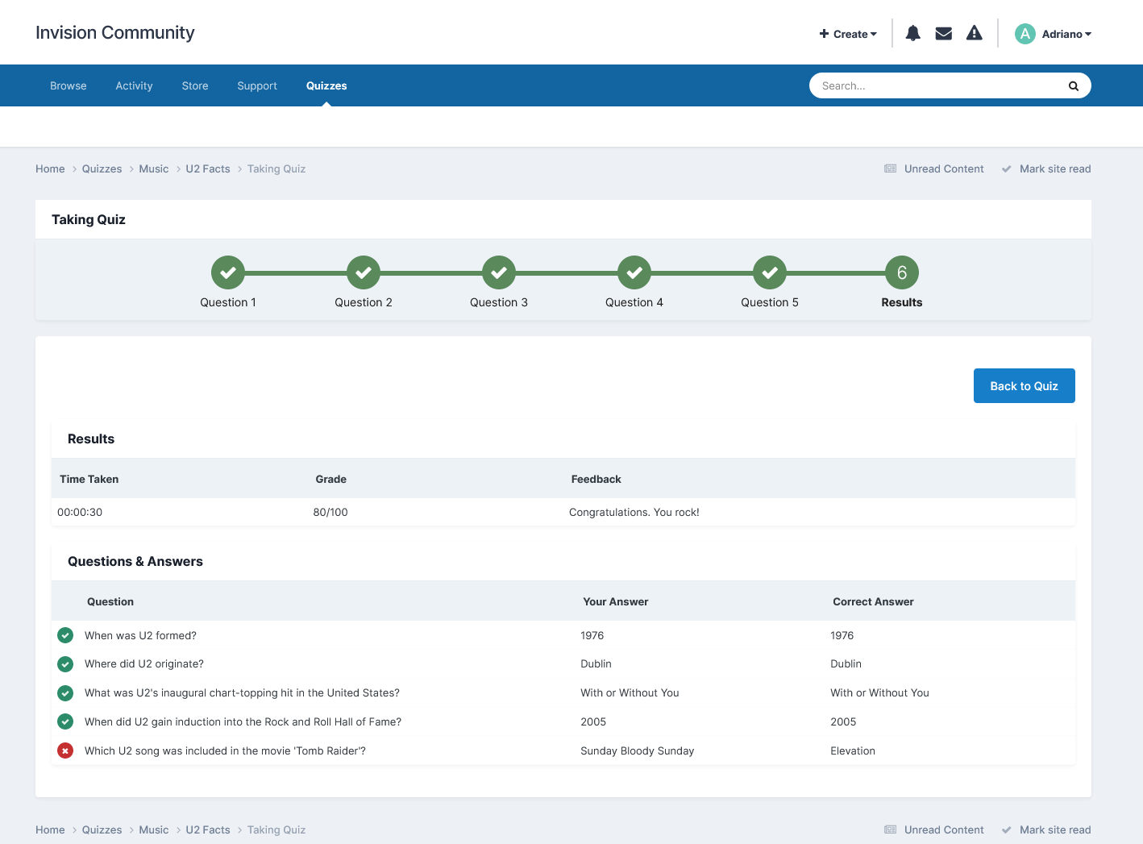Click the 00:00:30 time value
Image resolution: width=1143 pixels, height=844 pixels.
point(80,512)
